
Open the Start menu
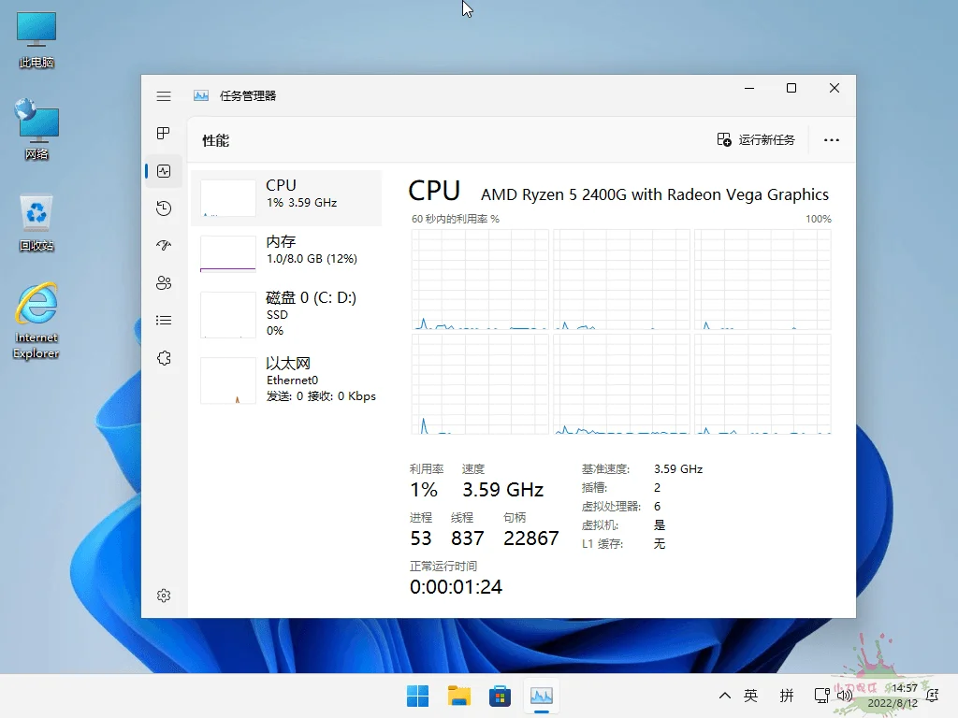pos(417,696)
